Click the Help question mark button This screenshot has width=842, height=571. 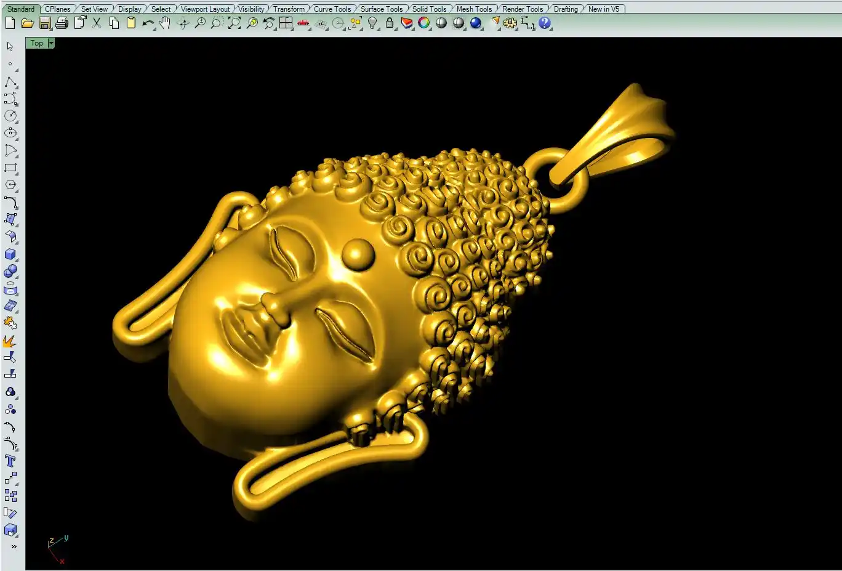point(545,23)
